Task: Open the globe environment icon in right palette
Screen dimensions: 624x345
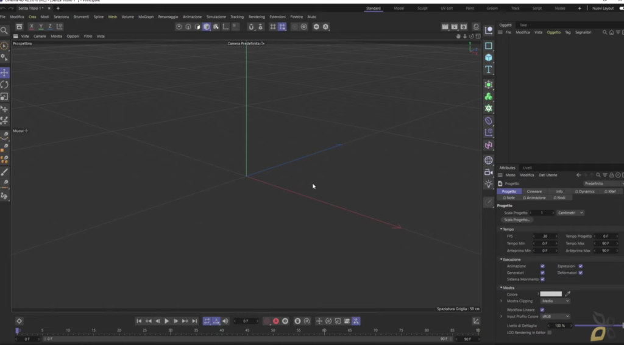Action: [x=489, y=160]
